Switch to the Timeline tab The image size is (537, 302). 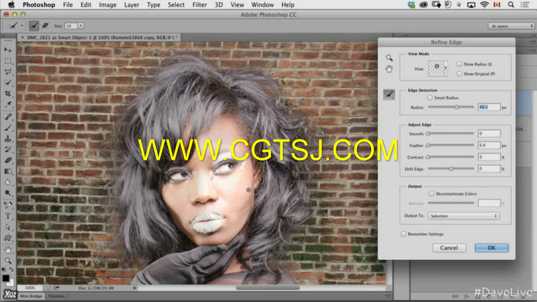pyautogui.click(x=56, y=296)
